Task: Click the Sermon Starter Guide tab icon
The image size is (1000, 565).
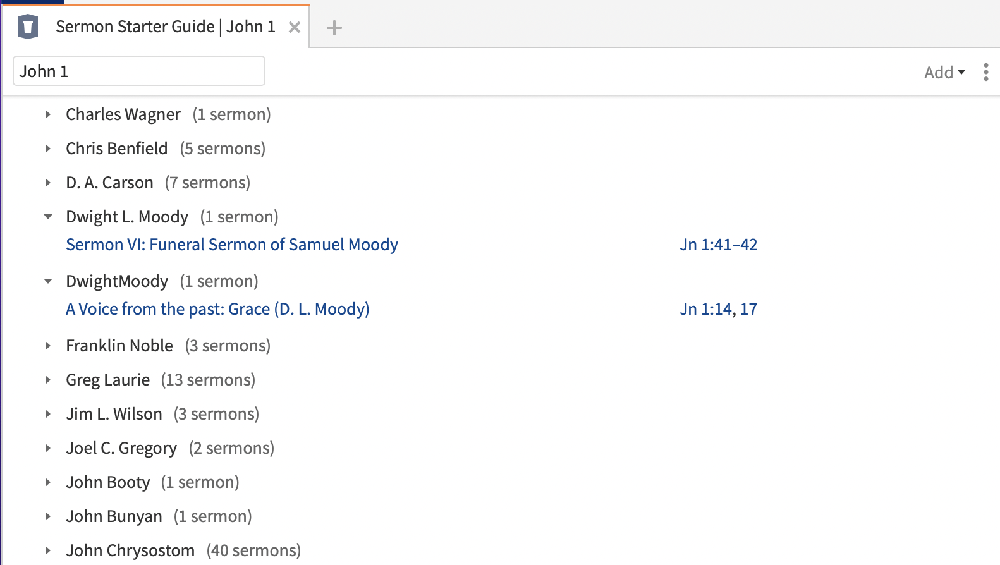Action: coord(28,27)
